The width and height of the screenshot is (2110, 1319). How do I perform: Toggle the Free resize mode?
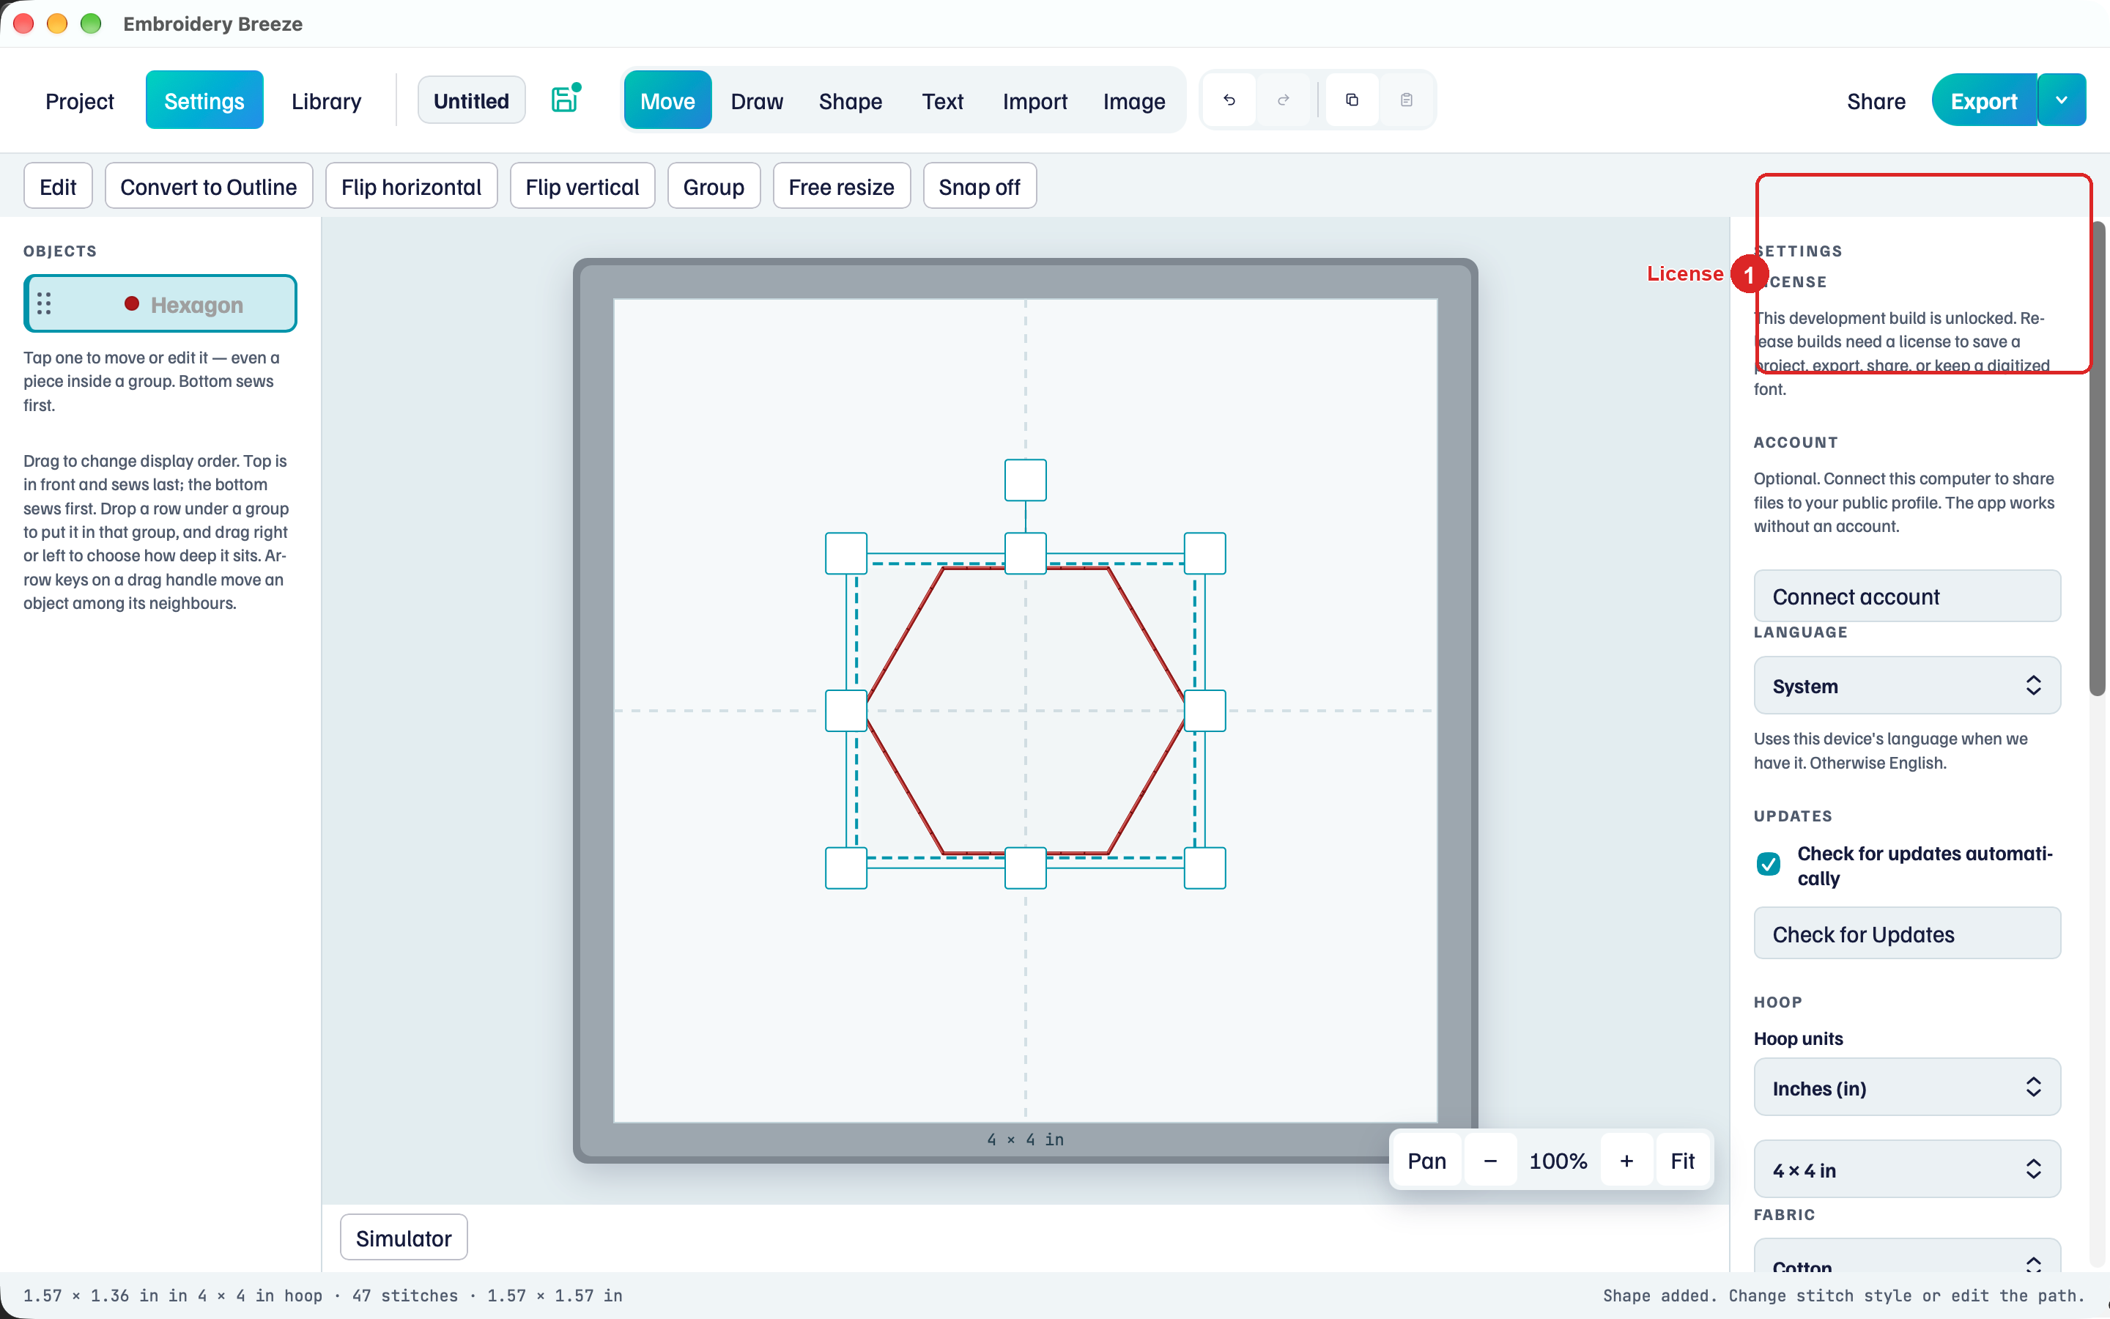841,187
